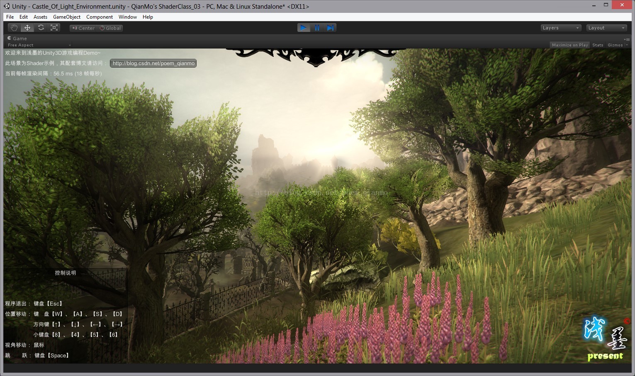635x376 pixels.
Task: Click the 浅墨 present logo
Action: 606,339
